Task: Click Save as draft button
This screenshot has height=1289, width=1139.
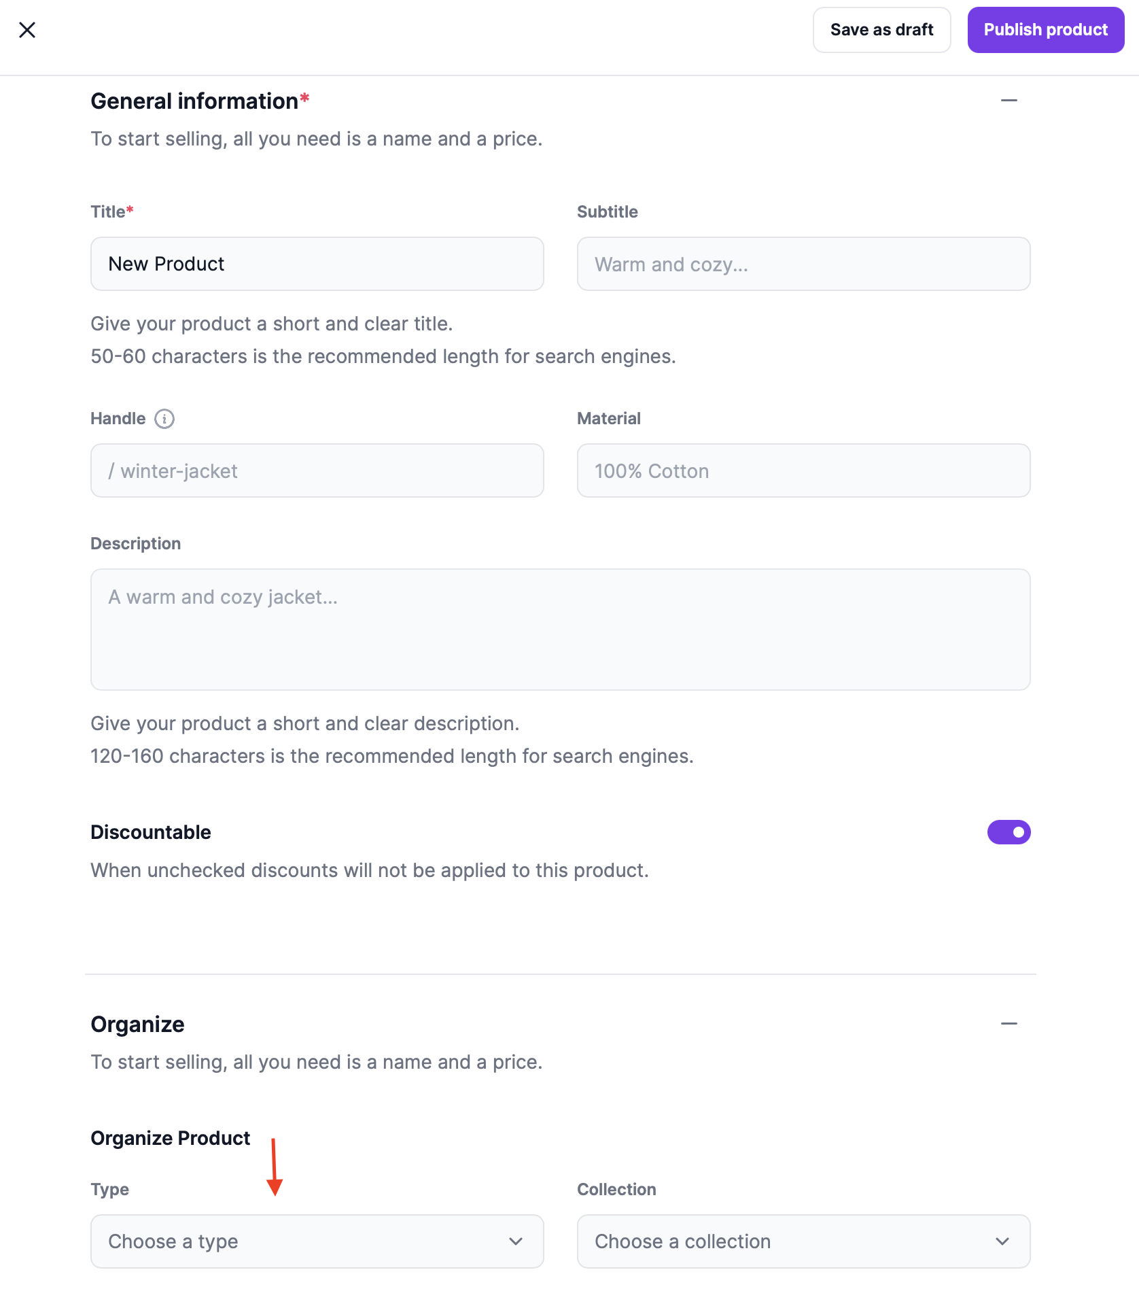Action: (881, 30)
